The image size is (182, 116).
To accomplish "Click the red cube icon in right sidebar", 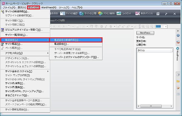I will pyautogui.click(x=178, y=42).
